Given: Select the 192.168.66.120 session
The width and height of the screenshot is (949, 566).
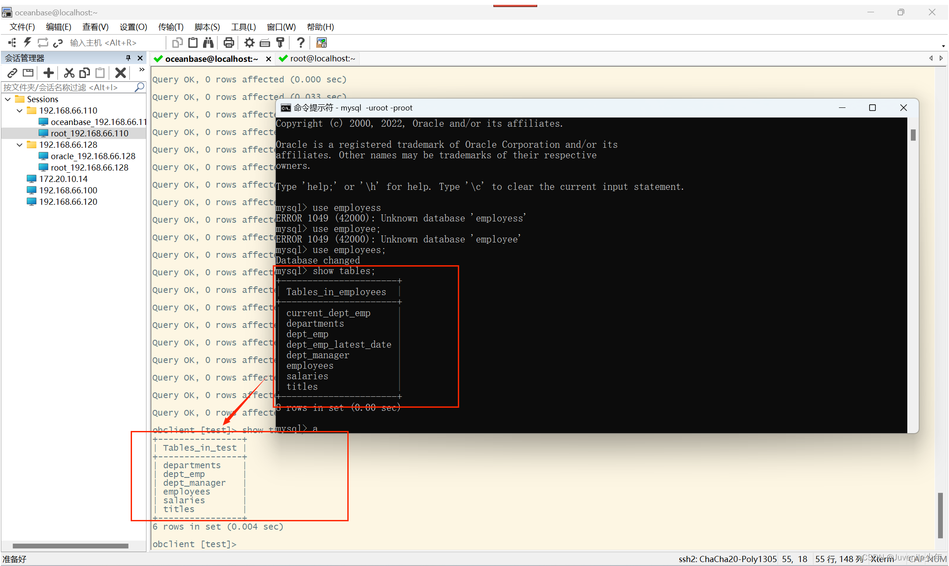Looking at the screenshot, I should click(62, 202).
